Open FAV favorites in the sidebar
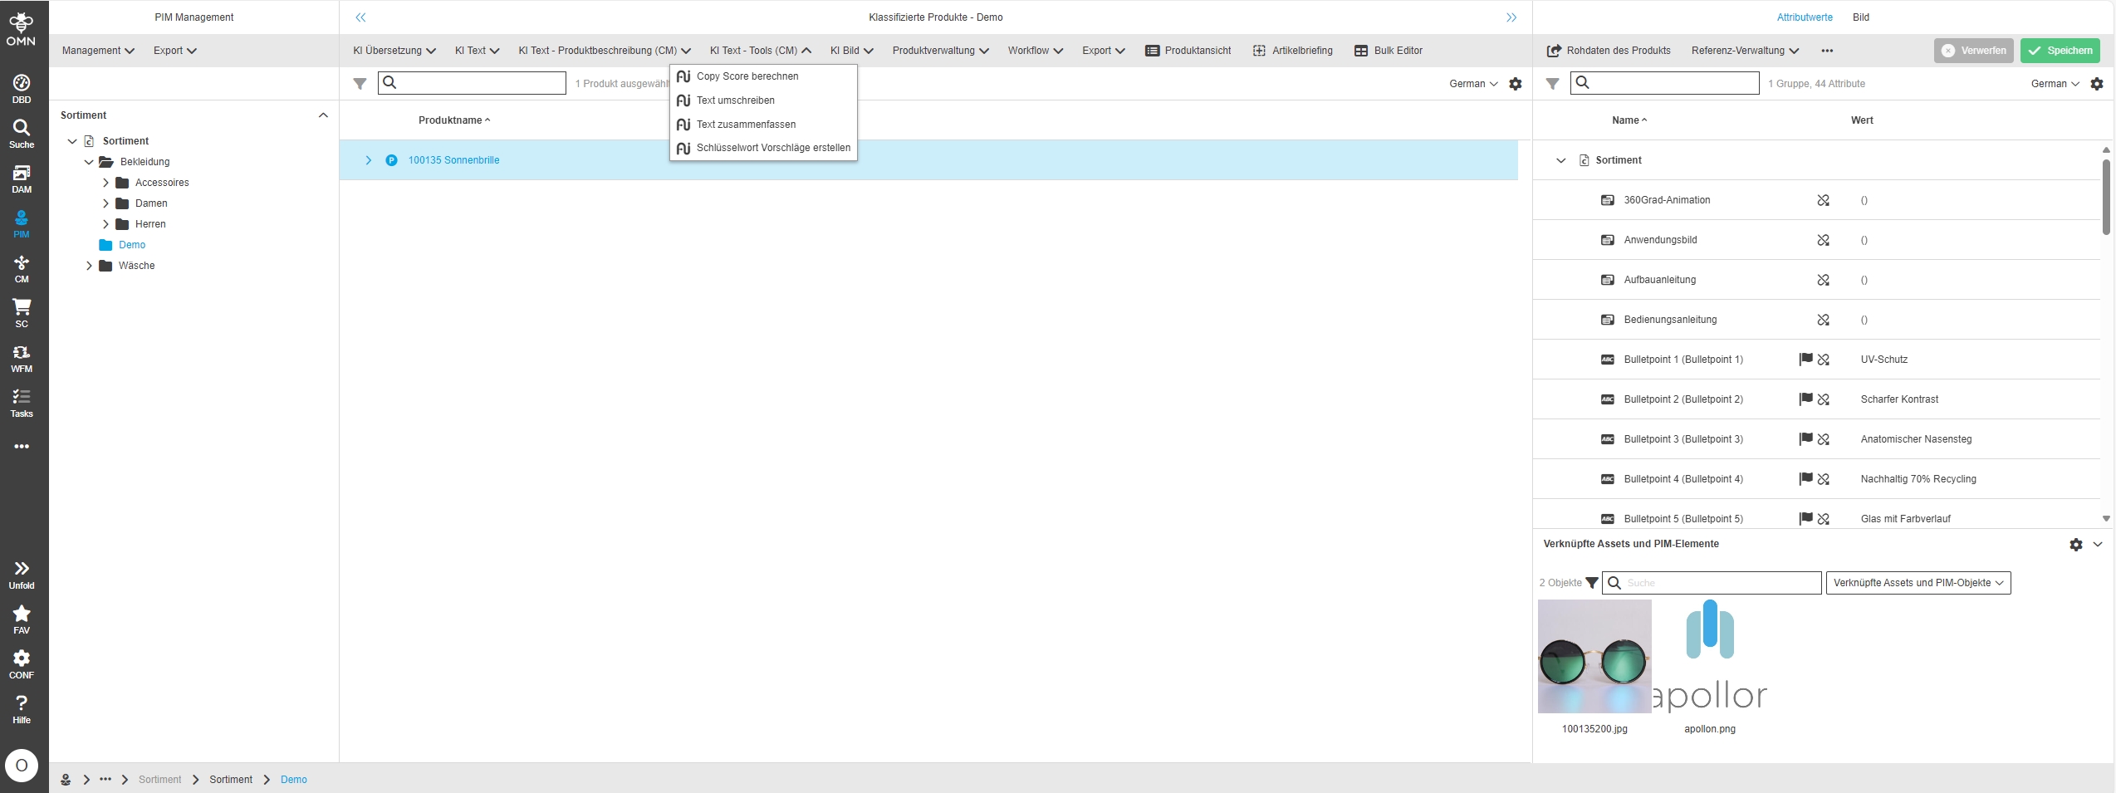Image resolution: width=2116 pixels, height=793 pixels. 22,619
